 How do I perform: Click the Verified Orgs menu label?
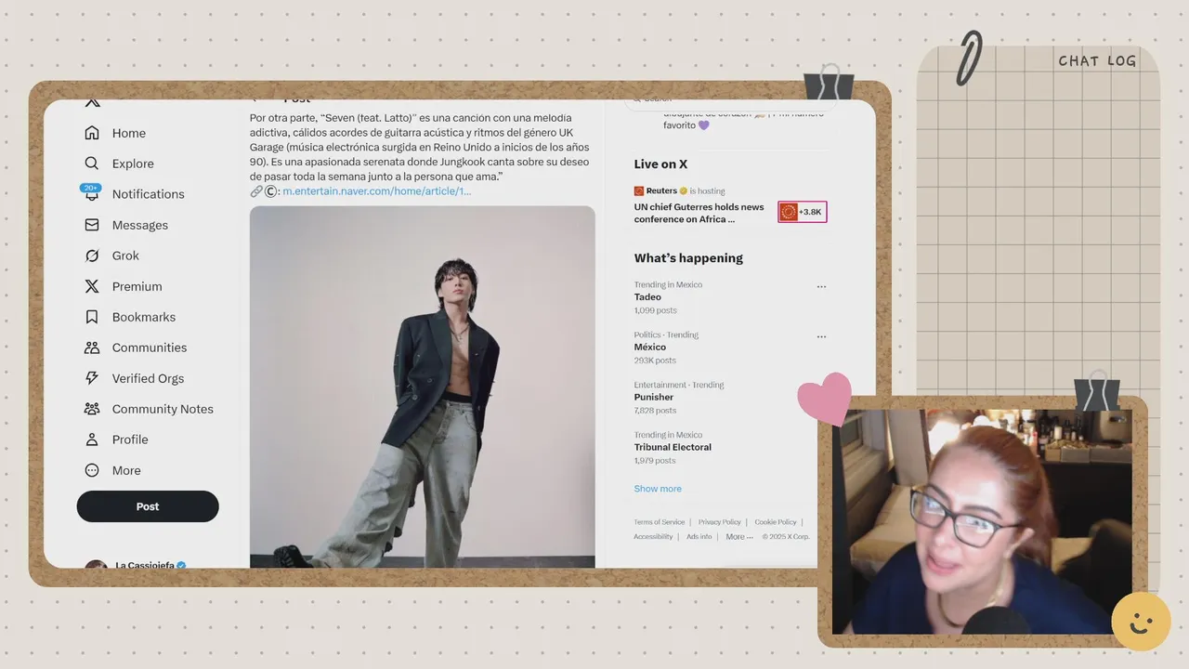[149, 378]
